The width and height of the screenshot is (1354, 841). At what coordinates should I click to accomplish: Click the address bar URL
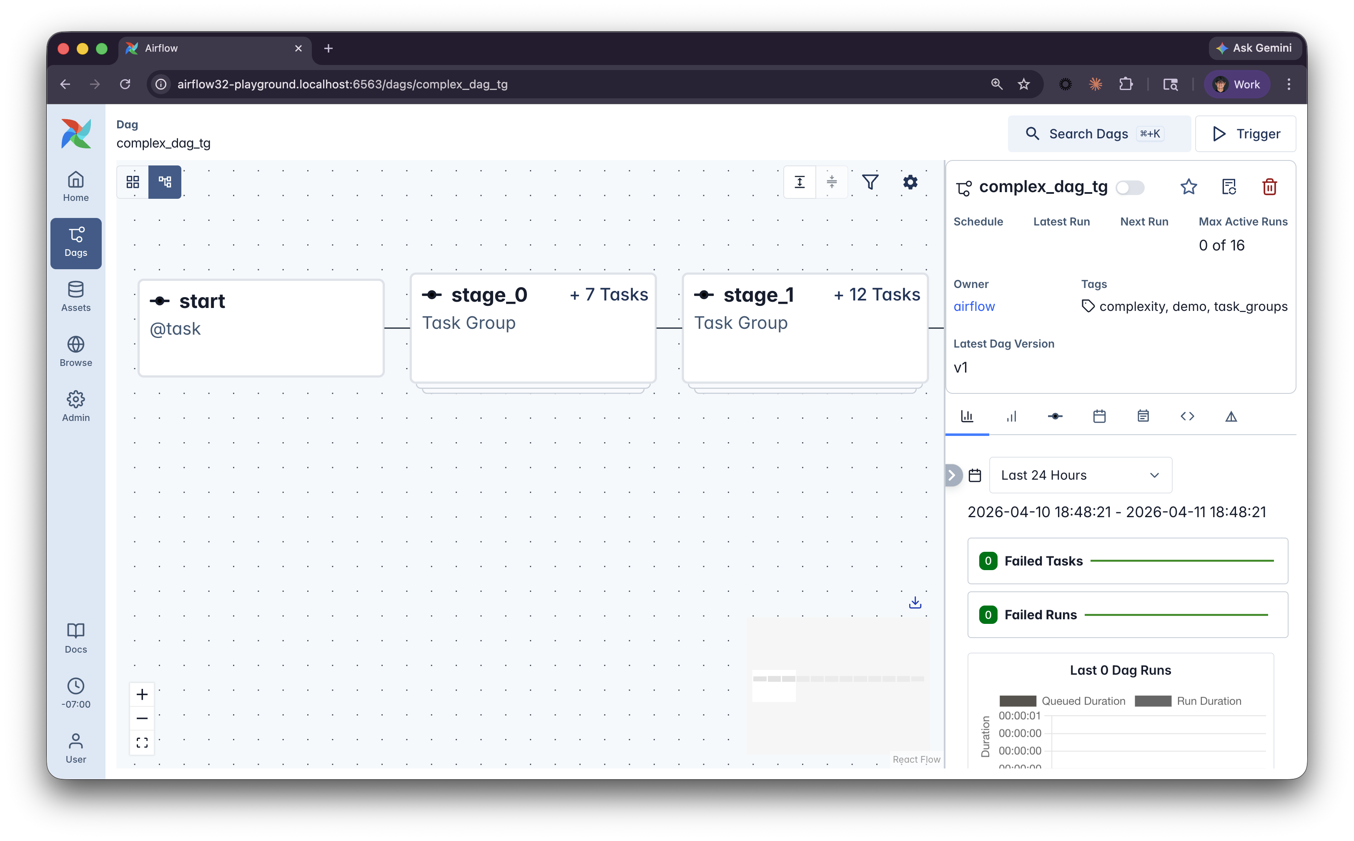343,84
